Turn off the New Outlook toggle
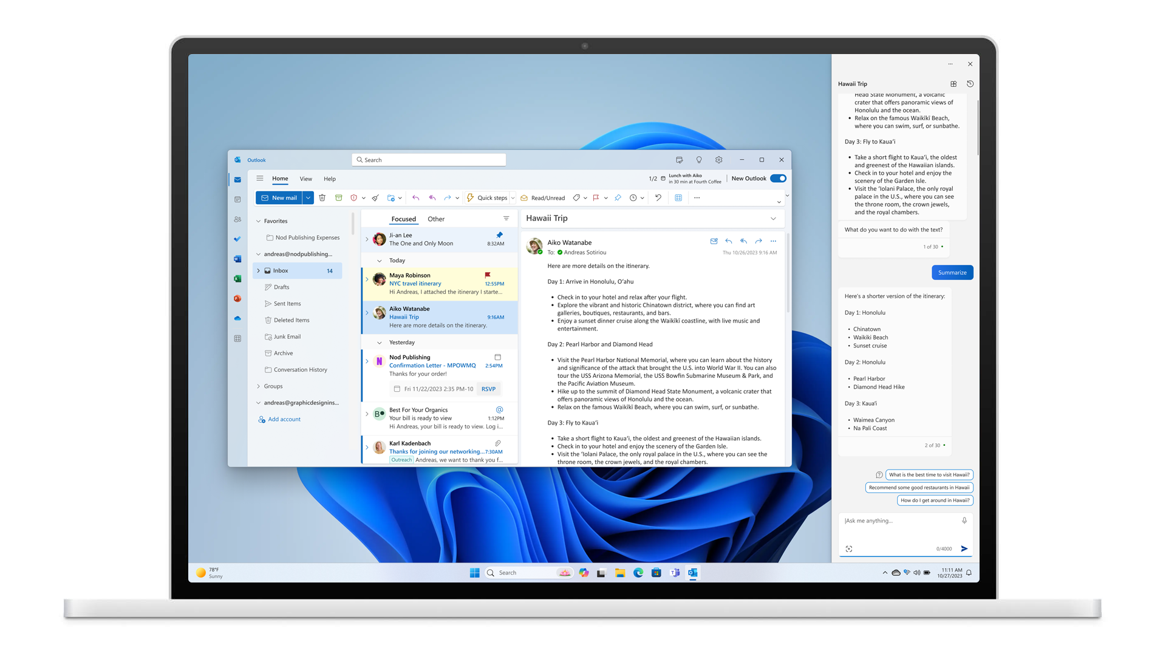The image size is (1166, 656). (x=779, y=179)
